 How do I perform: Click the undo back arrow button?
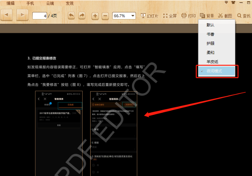tap(71, 16)
